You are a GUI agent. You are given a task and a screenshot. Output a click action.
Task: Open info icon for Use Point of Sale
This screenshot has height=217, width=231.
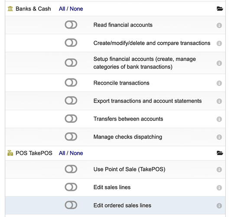(219, 170)
